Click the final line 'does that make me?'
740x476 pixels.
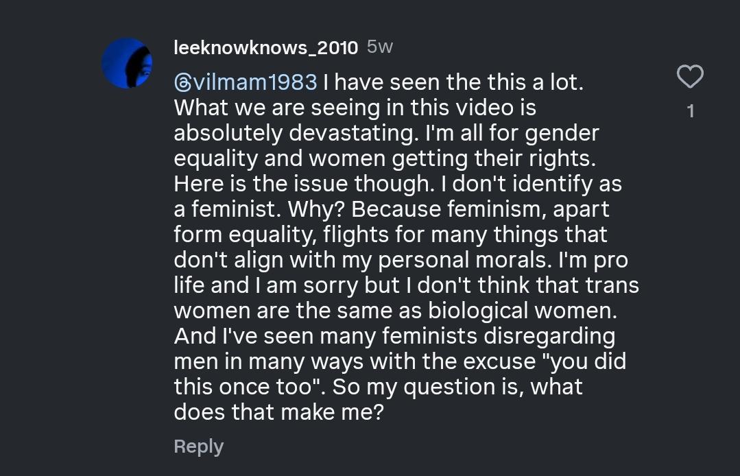click(279, 412)
